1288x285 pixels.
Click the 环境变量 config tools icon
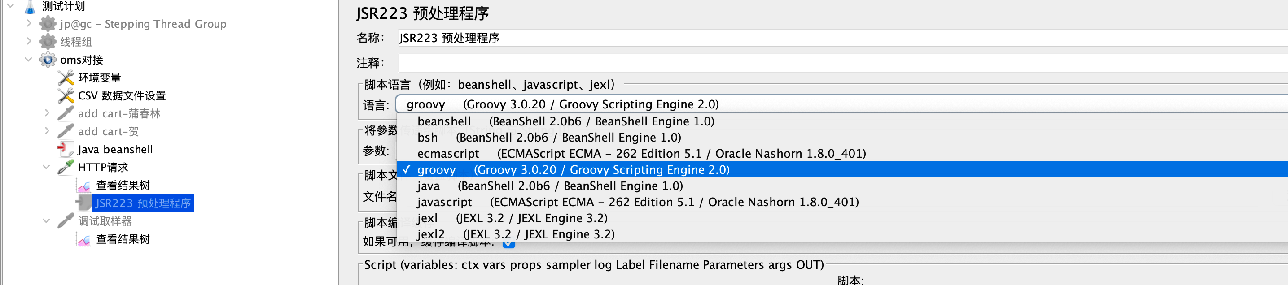(66, 78)
